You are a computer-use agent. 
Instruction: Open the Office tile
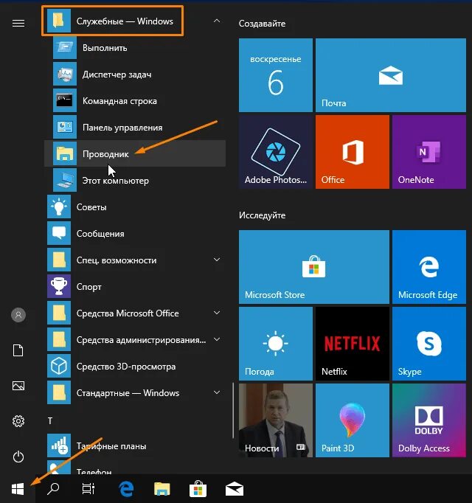click(x=353, y=152)
